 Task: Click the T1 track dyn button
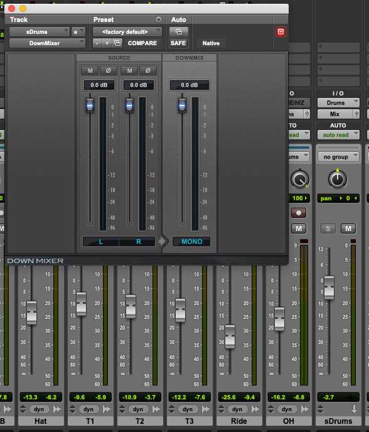pos(88,409)
